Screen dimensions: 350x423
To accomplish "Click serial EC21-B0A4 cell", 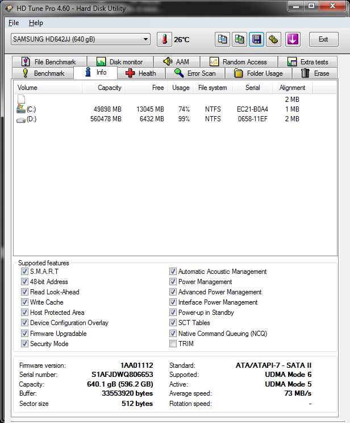I will [x=252, y=109].
